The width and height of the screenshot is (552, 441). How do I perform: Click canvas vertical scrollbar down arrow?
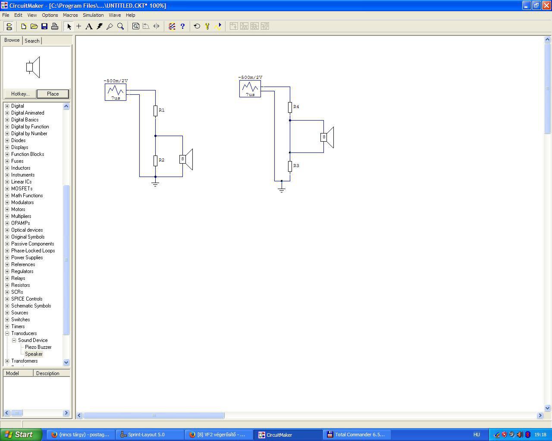point(548,408)
